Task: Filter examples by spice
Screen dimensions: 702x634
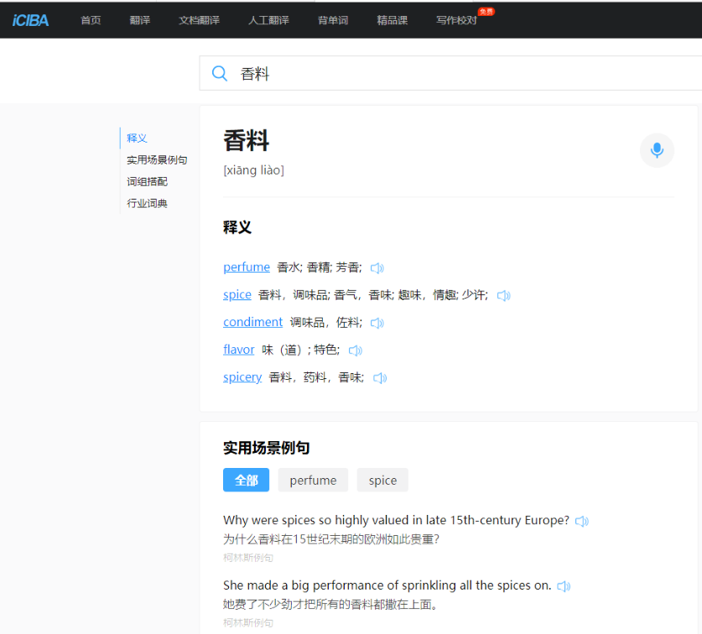Action: pos(382,481)
